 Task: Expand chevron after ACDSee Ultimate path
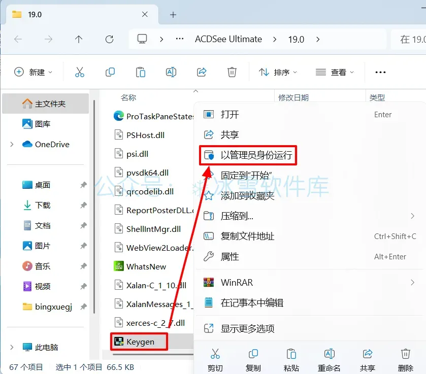click(275, 40)
